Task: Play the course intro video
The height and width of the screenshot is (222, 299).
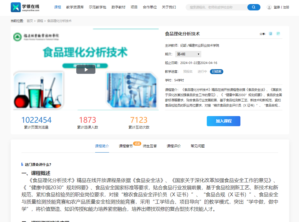Action: click(x=86, y=69)
